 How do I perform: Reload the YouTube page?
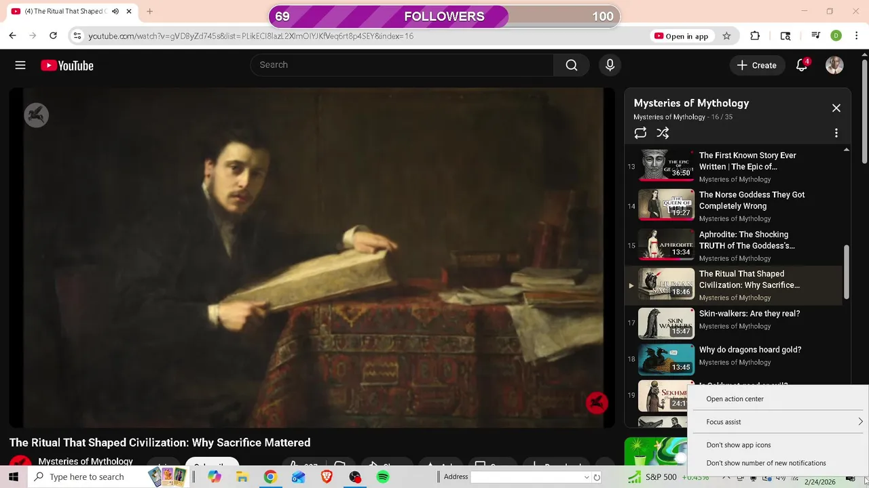tap(53, 36)
